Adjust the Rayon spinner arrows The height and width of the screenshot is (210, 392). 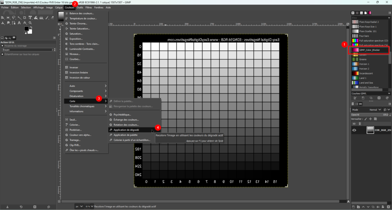(54, 50)
